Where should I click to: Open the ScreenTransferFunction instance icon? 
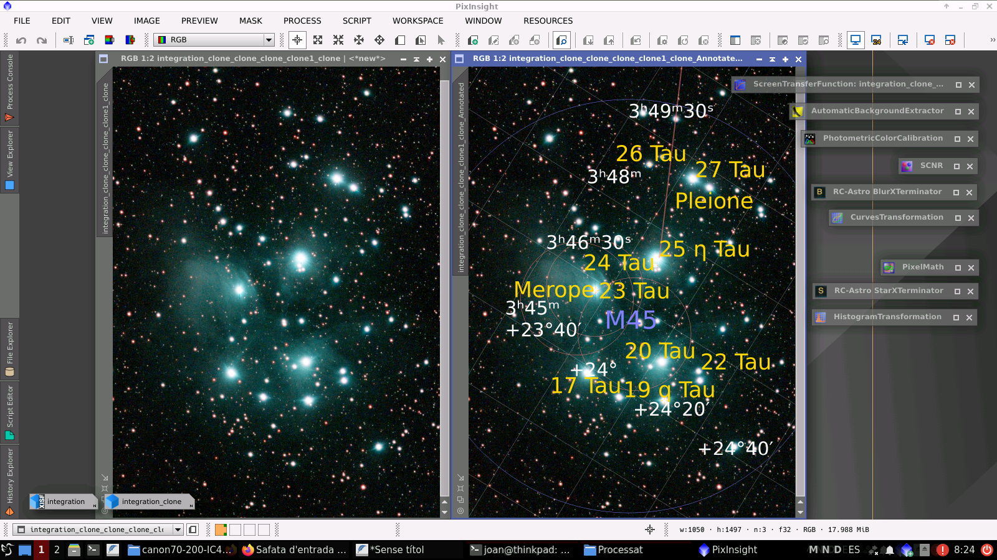[x=740, y=84]
